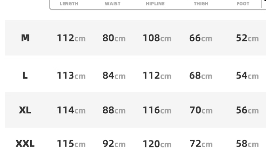Click the 80cm waist value

pyautogui.click(x=114, y=38)
